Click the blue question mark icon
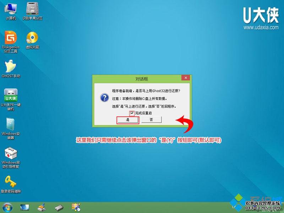This screenshot has height=213, width=284. [x=104, y=98]
